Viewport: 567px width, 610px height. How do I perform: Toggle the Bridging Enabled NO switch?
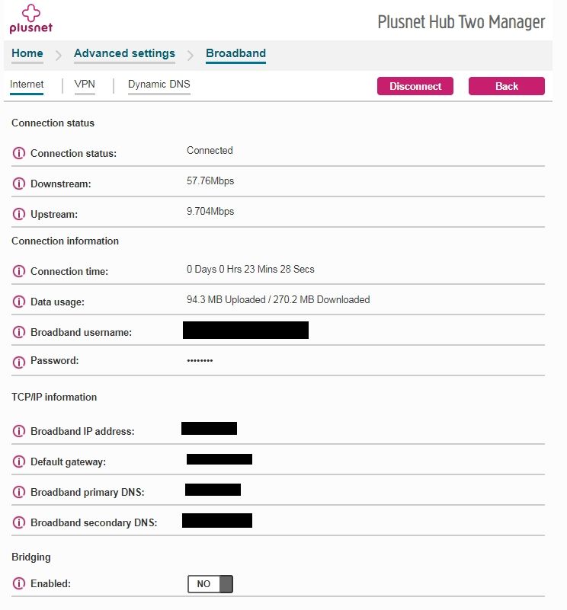[x=210, y=584]
